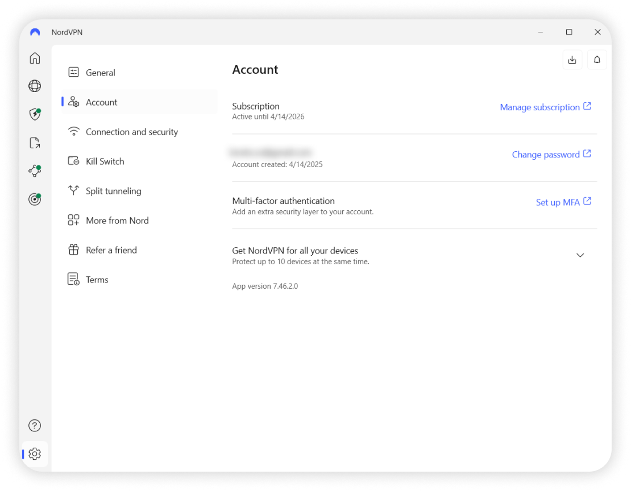Open the Home icon in sidebar
The height and width of the screenshot is (491, 631).
pyautogui.click(x=35, y=58)
